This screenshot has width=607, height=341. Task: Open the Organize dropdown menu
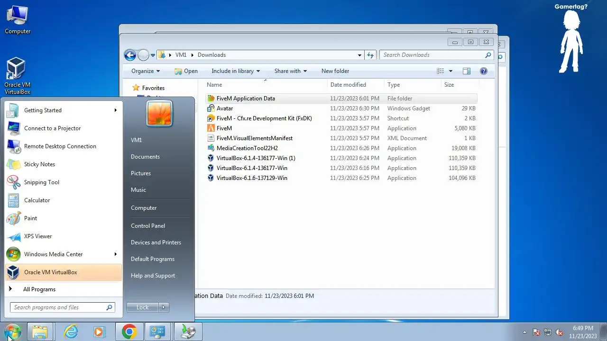coord(146,71)
